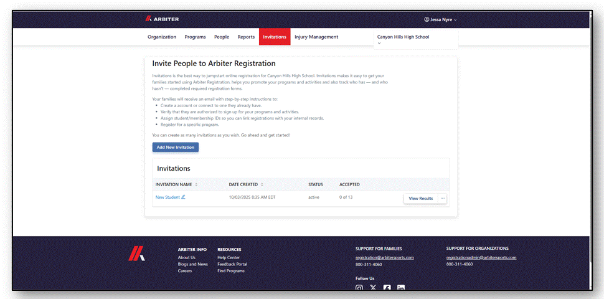Click the active status cell
604x299 pixels.
click(314, 197)
